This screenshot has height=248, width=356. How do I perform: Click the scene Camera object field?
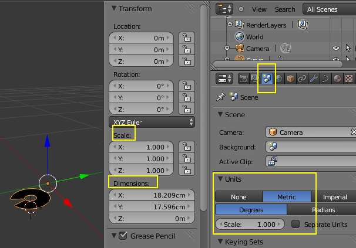coord(311,132)
